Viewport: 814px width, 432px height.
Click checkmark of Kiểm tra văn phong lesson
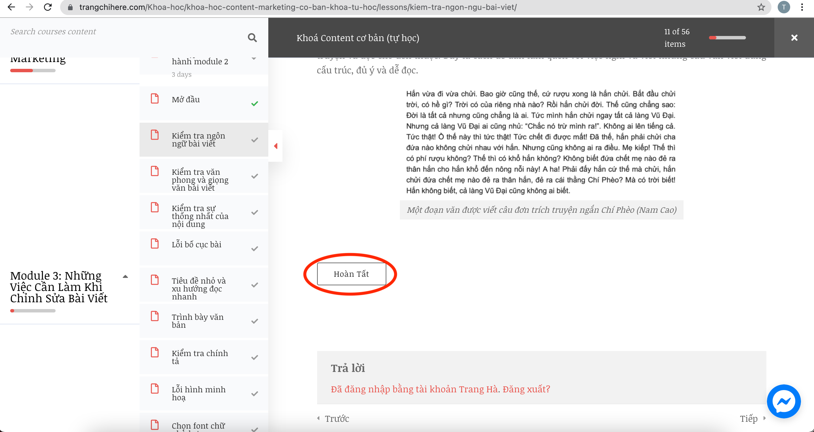click(x=255, y=176)
